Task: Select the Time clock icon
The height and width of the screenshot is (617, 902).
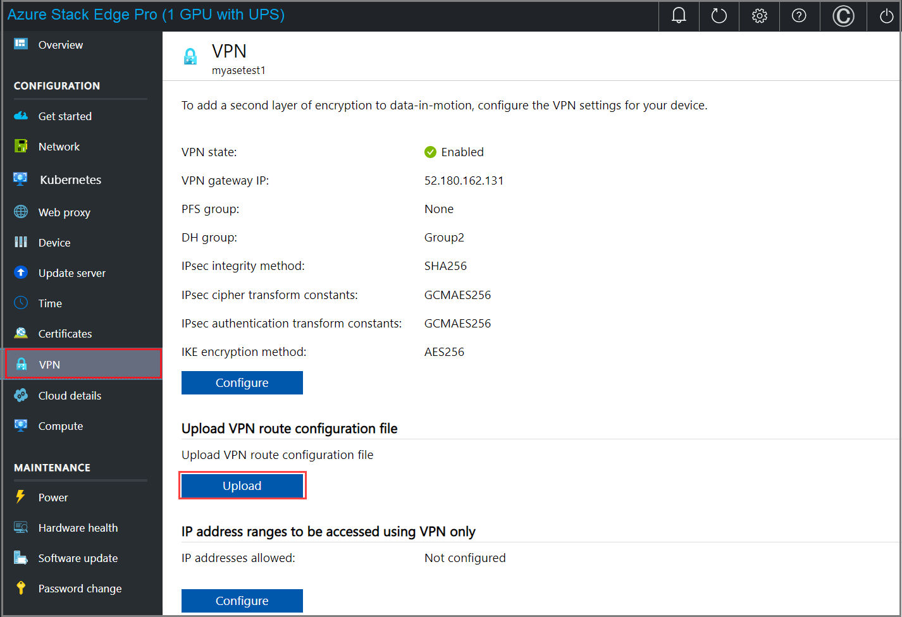Action: click(22, 303)
